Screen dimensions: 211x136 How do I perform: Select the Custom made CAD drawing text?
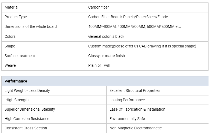(142, 46)
